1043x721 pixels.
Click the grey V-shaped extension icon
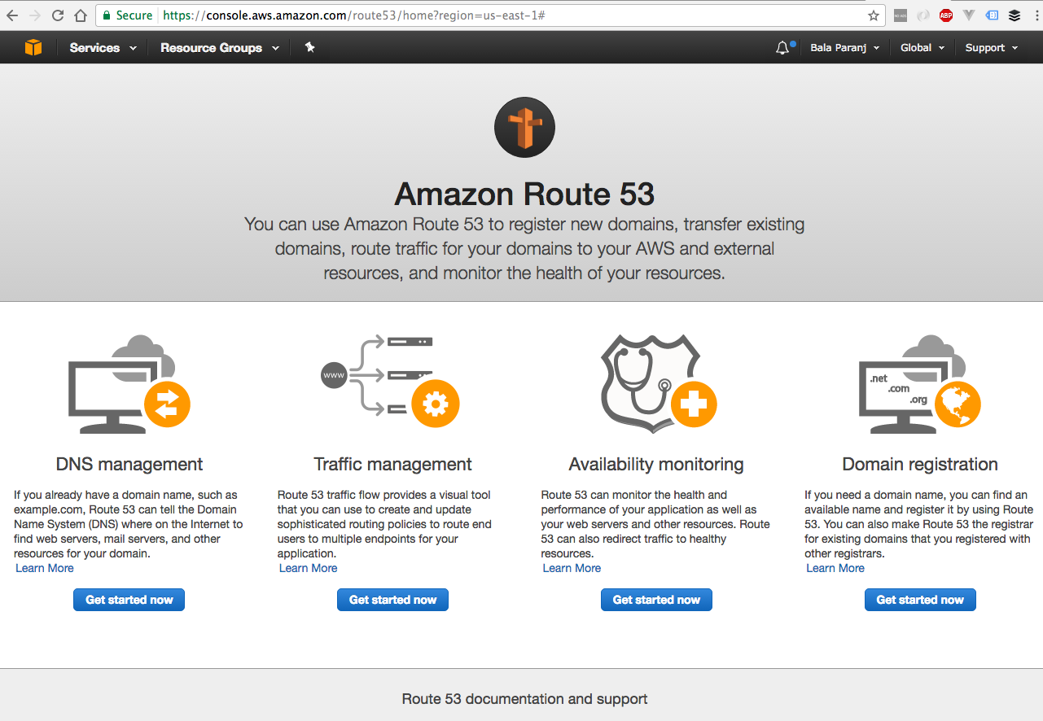pos(969,15)
